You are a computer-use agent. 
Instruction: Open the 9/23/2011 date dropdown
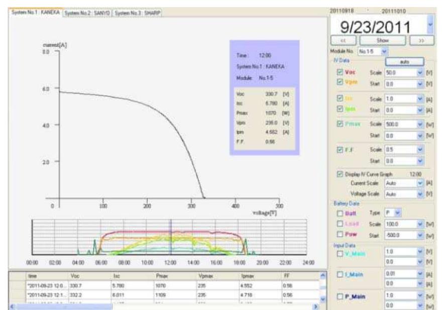(430, 25)
